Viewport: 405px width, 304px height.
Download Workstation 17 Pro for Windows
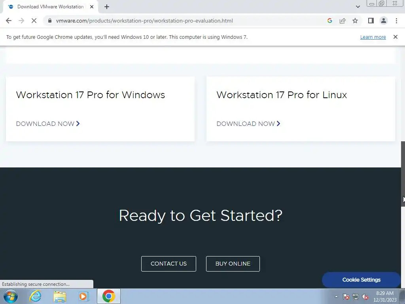[x=48, y=123]
